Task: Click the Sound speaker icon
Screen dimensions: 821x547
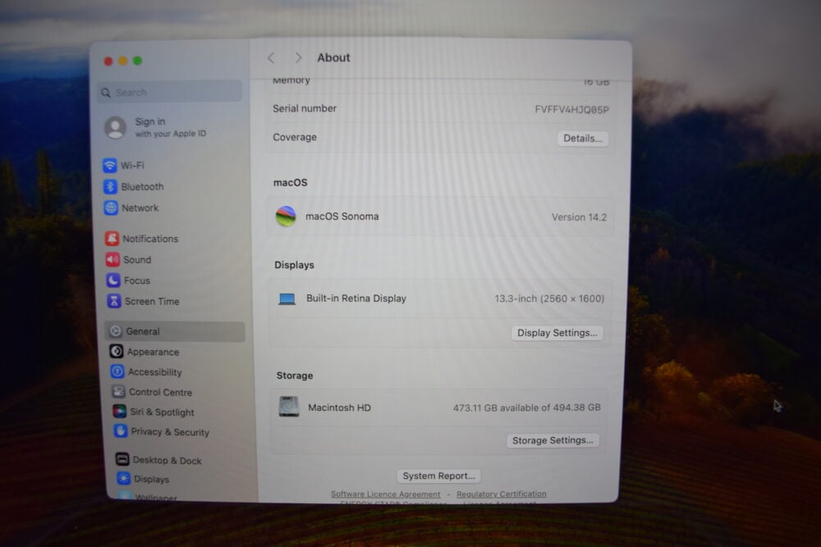Action: click(x=112, y=259)
